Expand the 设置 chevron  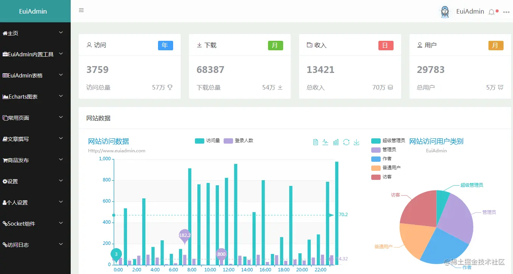(x=61, y=181)
